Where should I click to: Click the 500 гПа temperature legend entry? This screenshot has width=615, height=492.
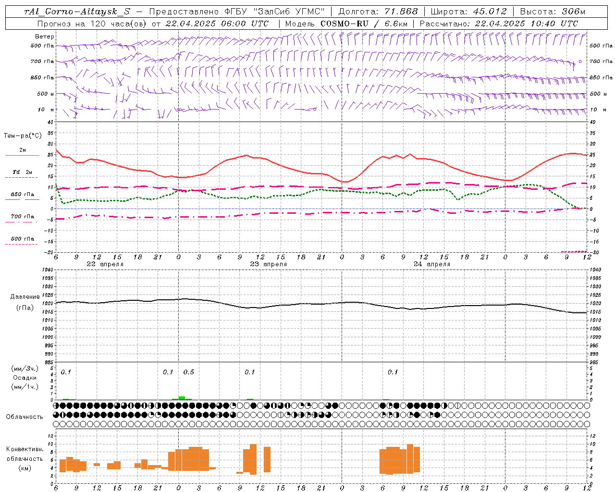pos(23,239)
